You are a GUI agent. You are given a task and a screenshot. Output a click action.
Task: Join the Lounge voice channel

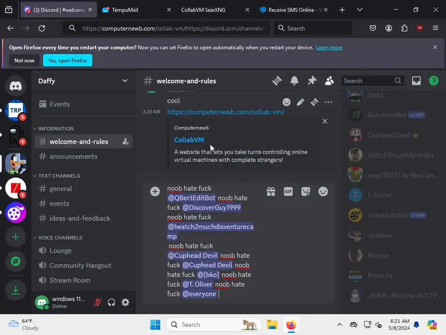tap(83, 251)
